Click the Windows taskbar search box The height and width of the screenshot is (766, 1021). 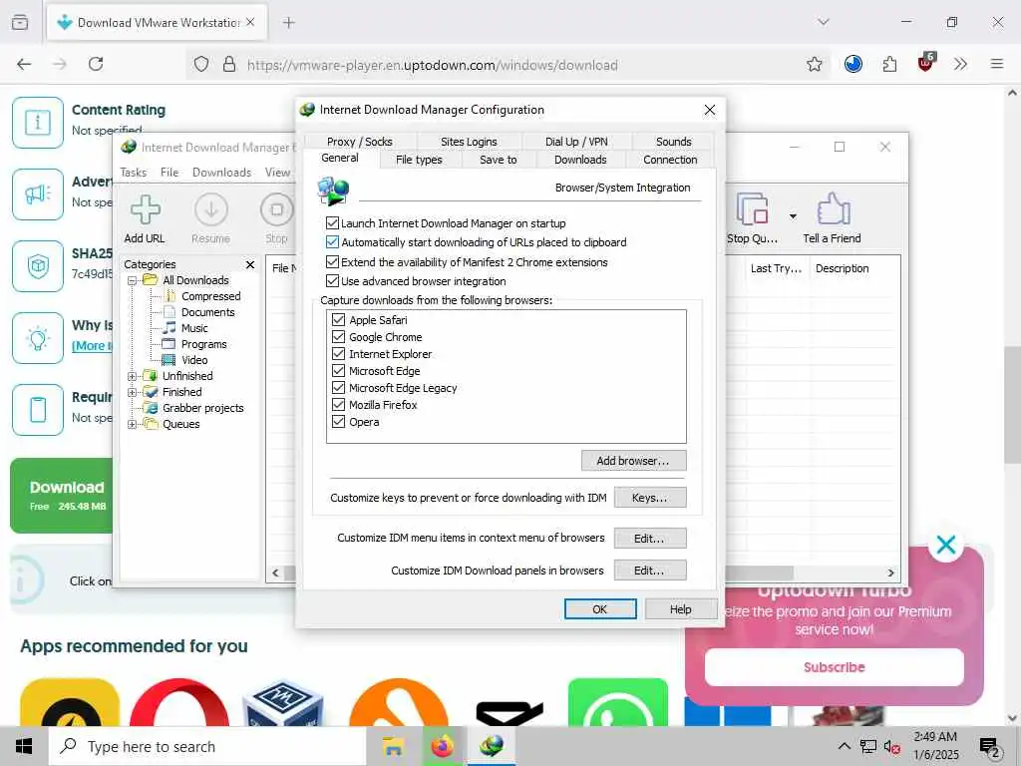point(207,746)
